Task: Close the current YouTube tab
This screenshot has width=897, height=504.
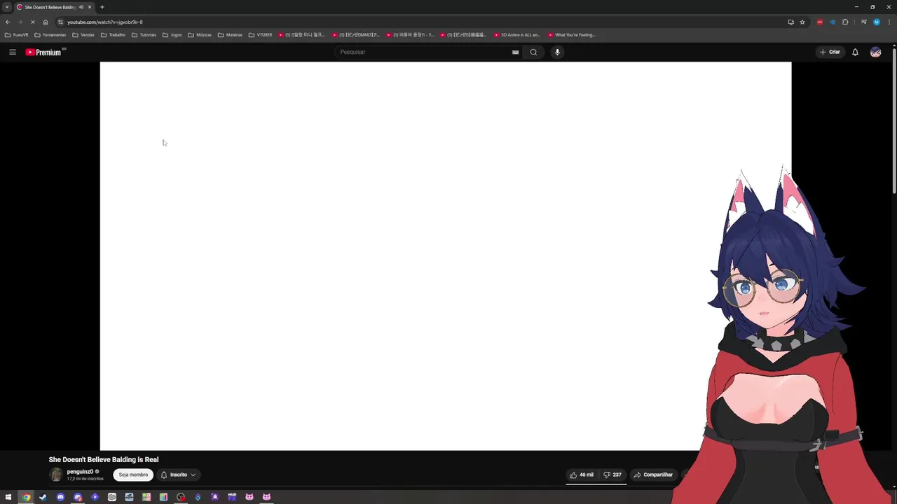Action: [x=90, y=7]
